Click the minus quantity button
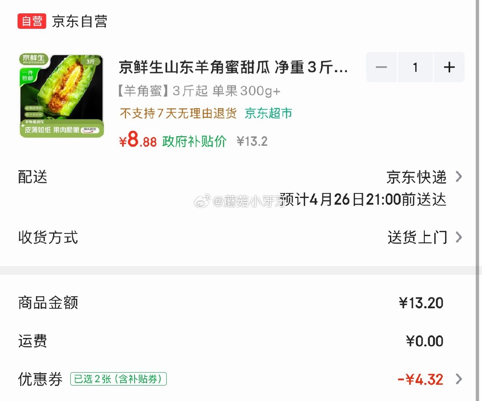Viewport: 482px width, 401px height. click(381, 67)
